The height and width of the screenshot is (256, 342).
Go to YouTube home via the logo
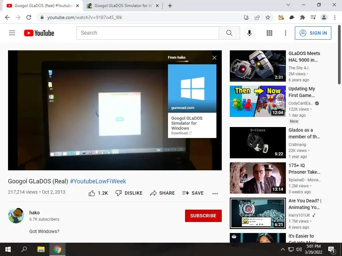(39, 33)
